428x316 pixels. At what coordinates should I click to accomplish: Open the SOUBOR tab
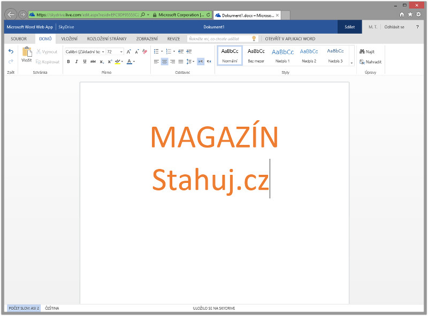(19, 38)
